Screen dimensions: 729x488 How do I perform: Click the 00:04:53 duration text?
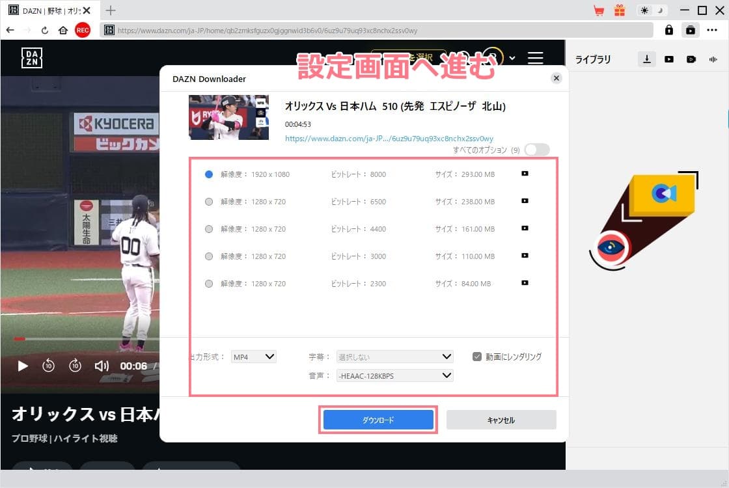pos(298,124)
